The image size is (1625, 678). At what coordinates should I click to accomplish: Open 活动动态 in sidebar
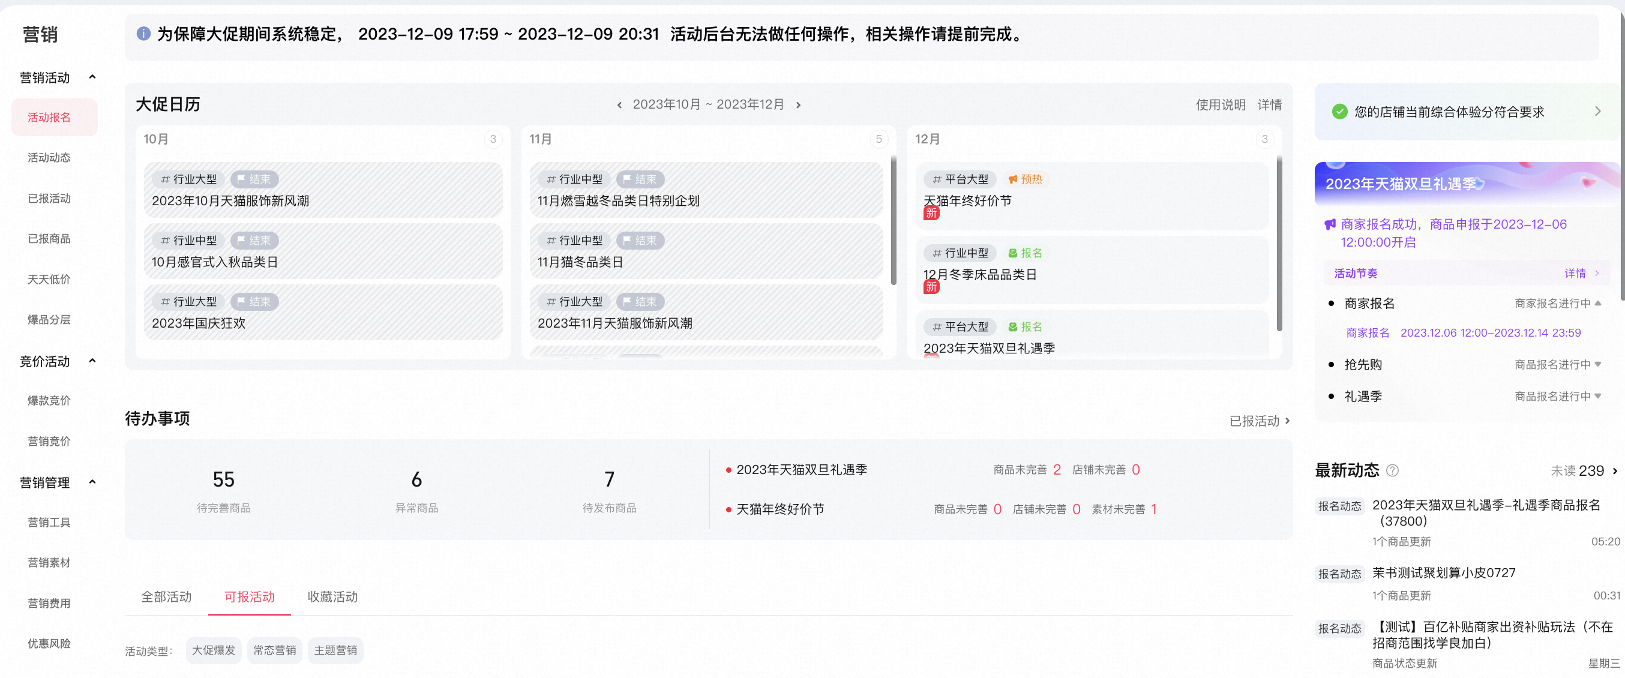[49, 158]
